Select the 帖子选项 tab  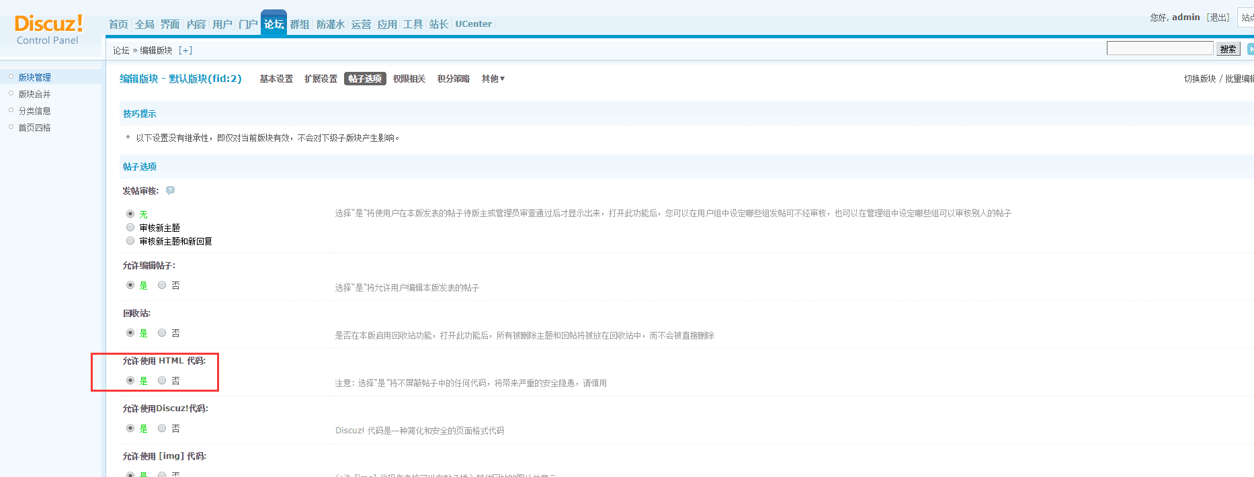(x=365, y=79)
